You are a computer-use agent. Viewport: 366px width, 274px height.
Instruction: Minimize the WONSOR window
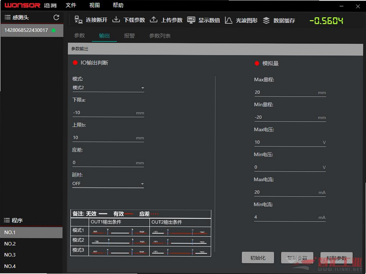pyautogui.click(x=341, y=6)
